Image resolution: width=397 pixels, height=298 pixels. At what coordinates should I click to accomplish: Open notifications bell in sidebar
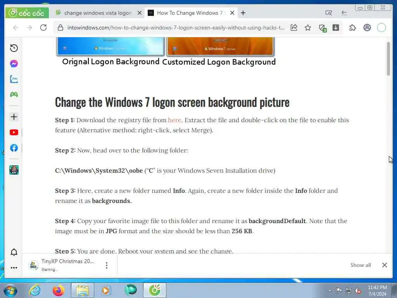(x=14, y=252)
